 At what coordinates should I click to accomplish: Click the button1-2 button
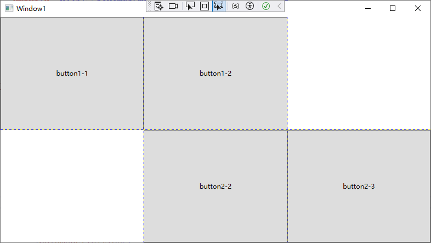point(216,74)
